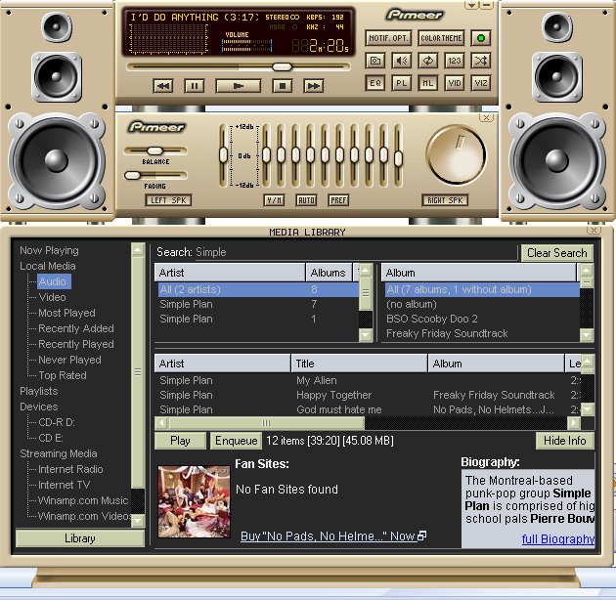This screenshot has width=616, height=600.
Task: Click the volume bar in display
Action: (246, 46)
